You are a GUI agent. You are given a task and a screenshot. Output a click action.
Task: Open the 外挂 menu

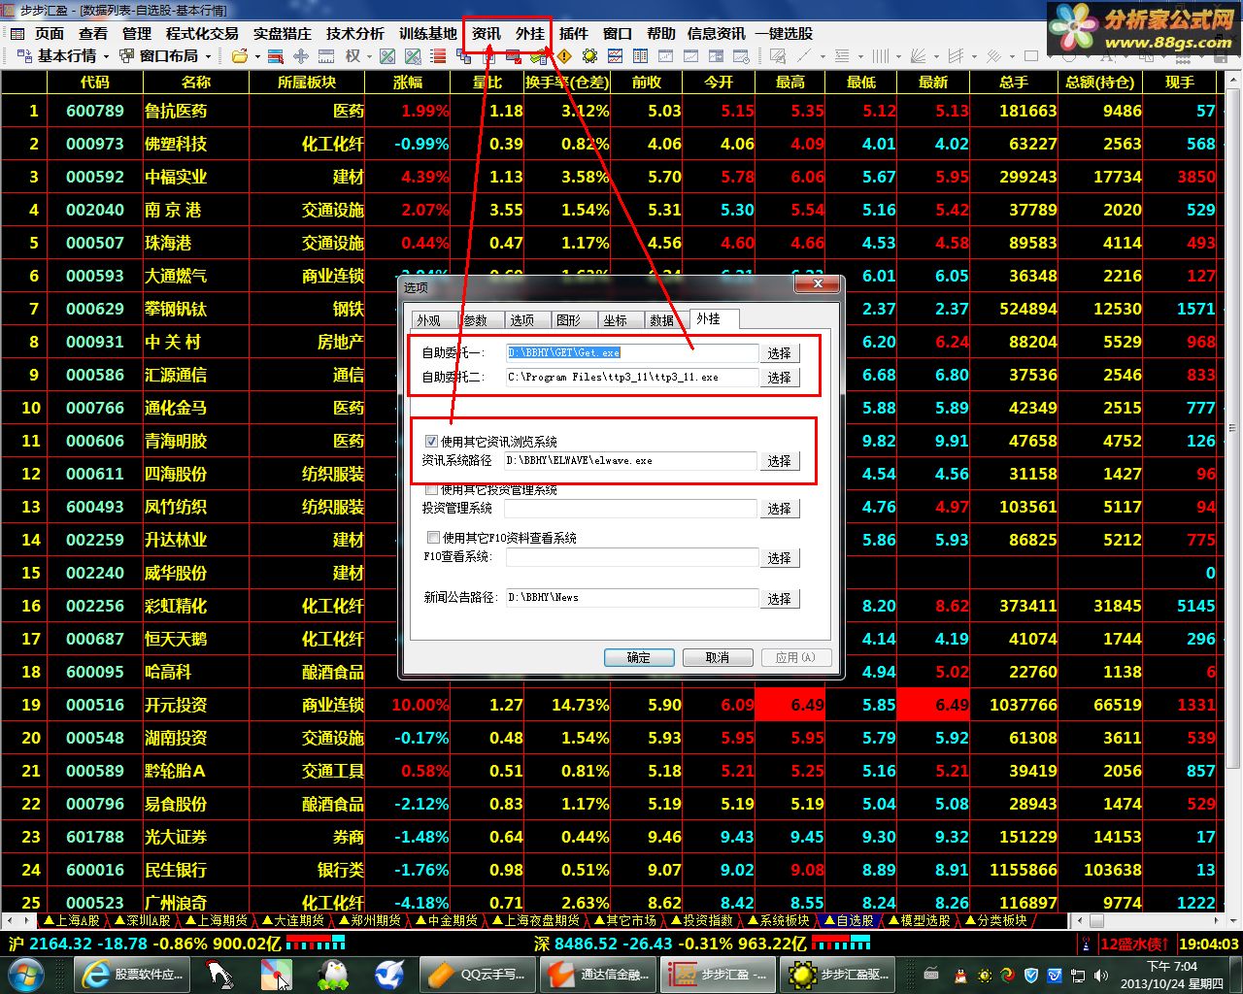(x=529, y=33)
